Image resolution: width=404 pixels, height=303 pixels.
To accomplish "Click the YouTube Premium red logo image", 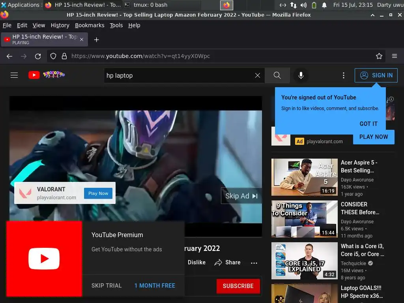I will [x=44, y=259].
